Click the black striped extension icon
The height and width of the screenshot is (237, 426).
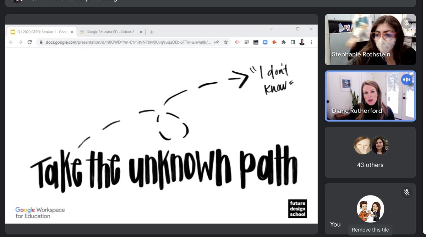click(256, 42)
